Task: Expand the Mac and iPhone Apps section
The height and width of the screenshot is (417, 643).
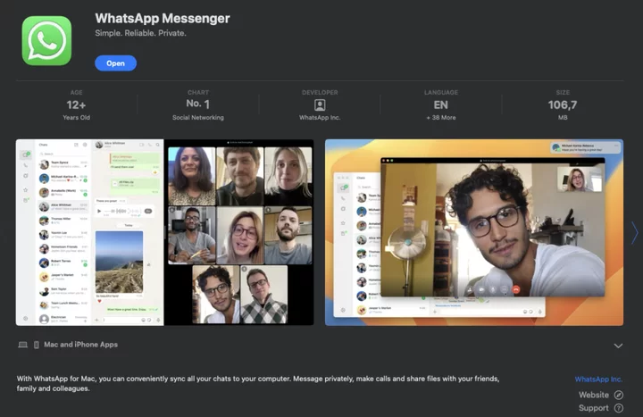Action: [x=618, y=346]
